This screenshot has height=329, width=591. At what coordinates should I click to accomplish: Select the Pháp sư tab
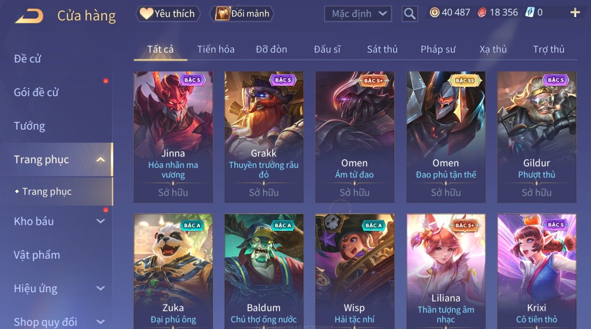pos(438,49)
